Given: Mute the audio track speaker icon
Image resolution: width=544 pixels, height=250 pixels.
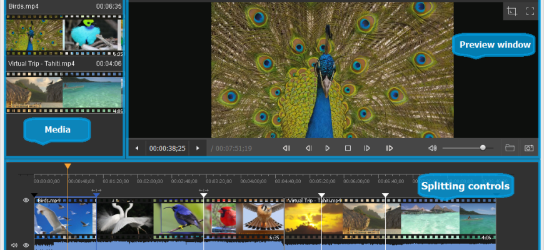Looking at the screenshot, I should [14, 245].
